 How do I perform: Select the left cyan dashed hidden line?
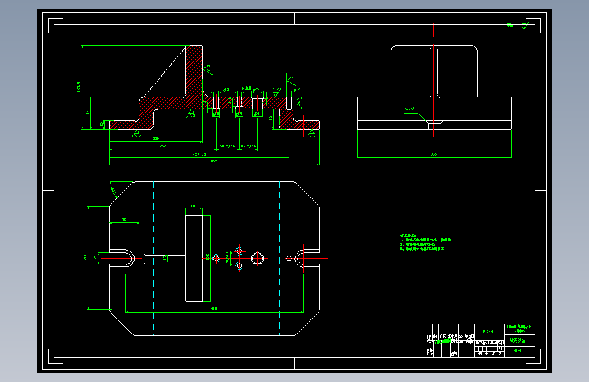[154, 259]
